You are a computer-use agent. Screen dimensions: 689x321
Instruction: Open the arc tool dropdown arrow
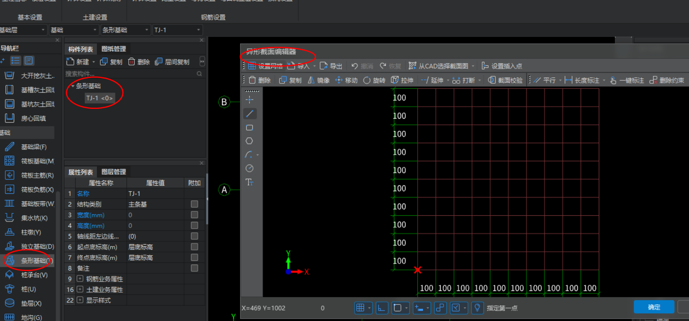click(258, 155)
